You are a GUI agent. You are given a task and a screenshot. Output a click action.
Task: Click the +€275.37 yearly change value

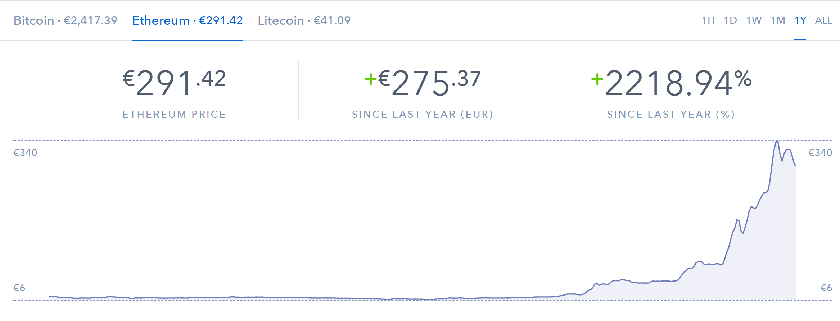(x=423, y=83)
